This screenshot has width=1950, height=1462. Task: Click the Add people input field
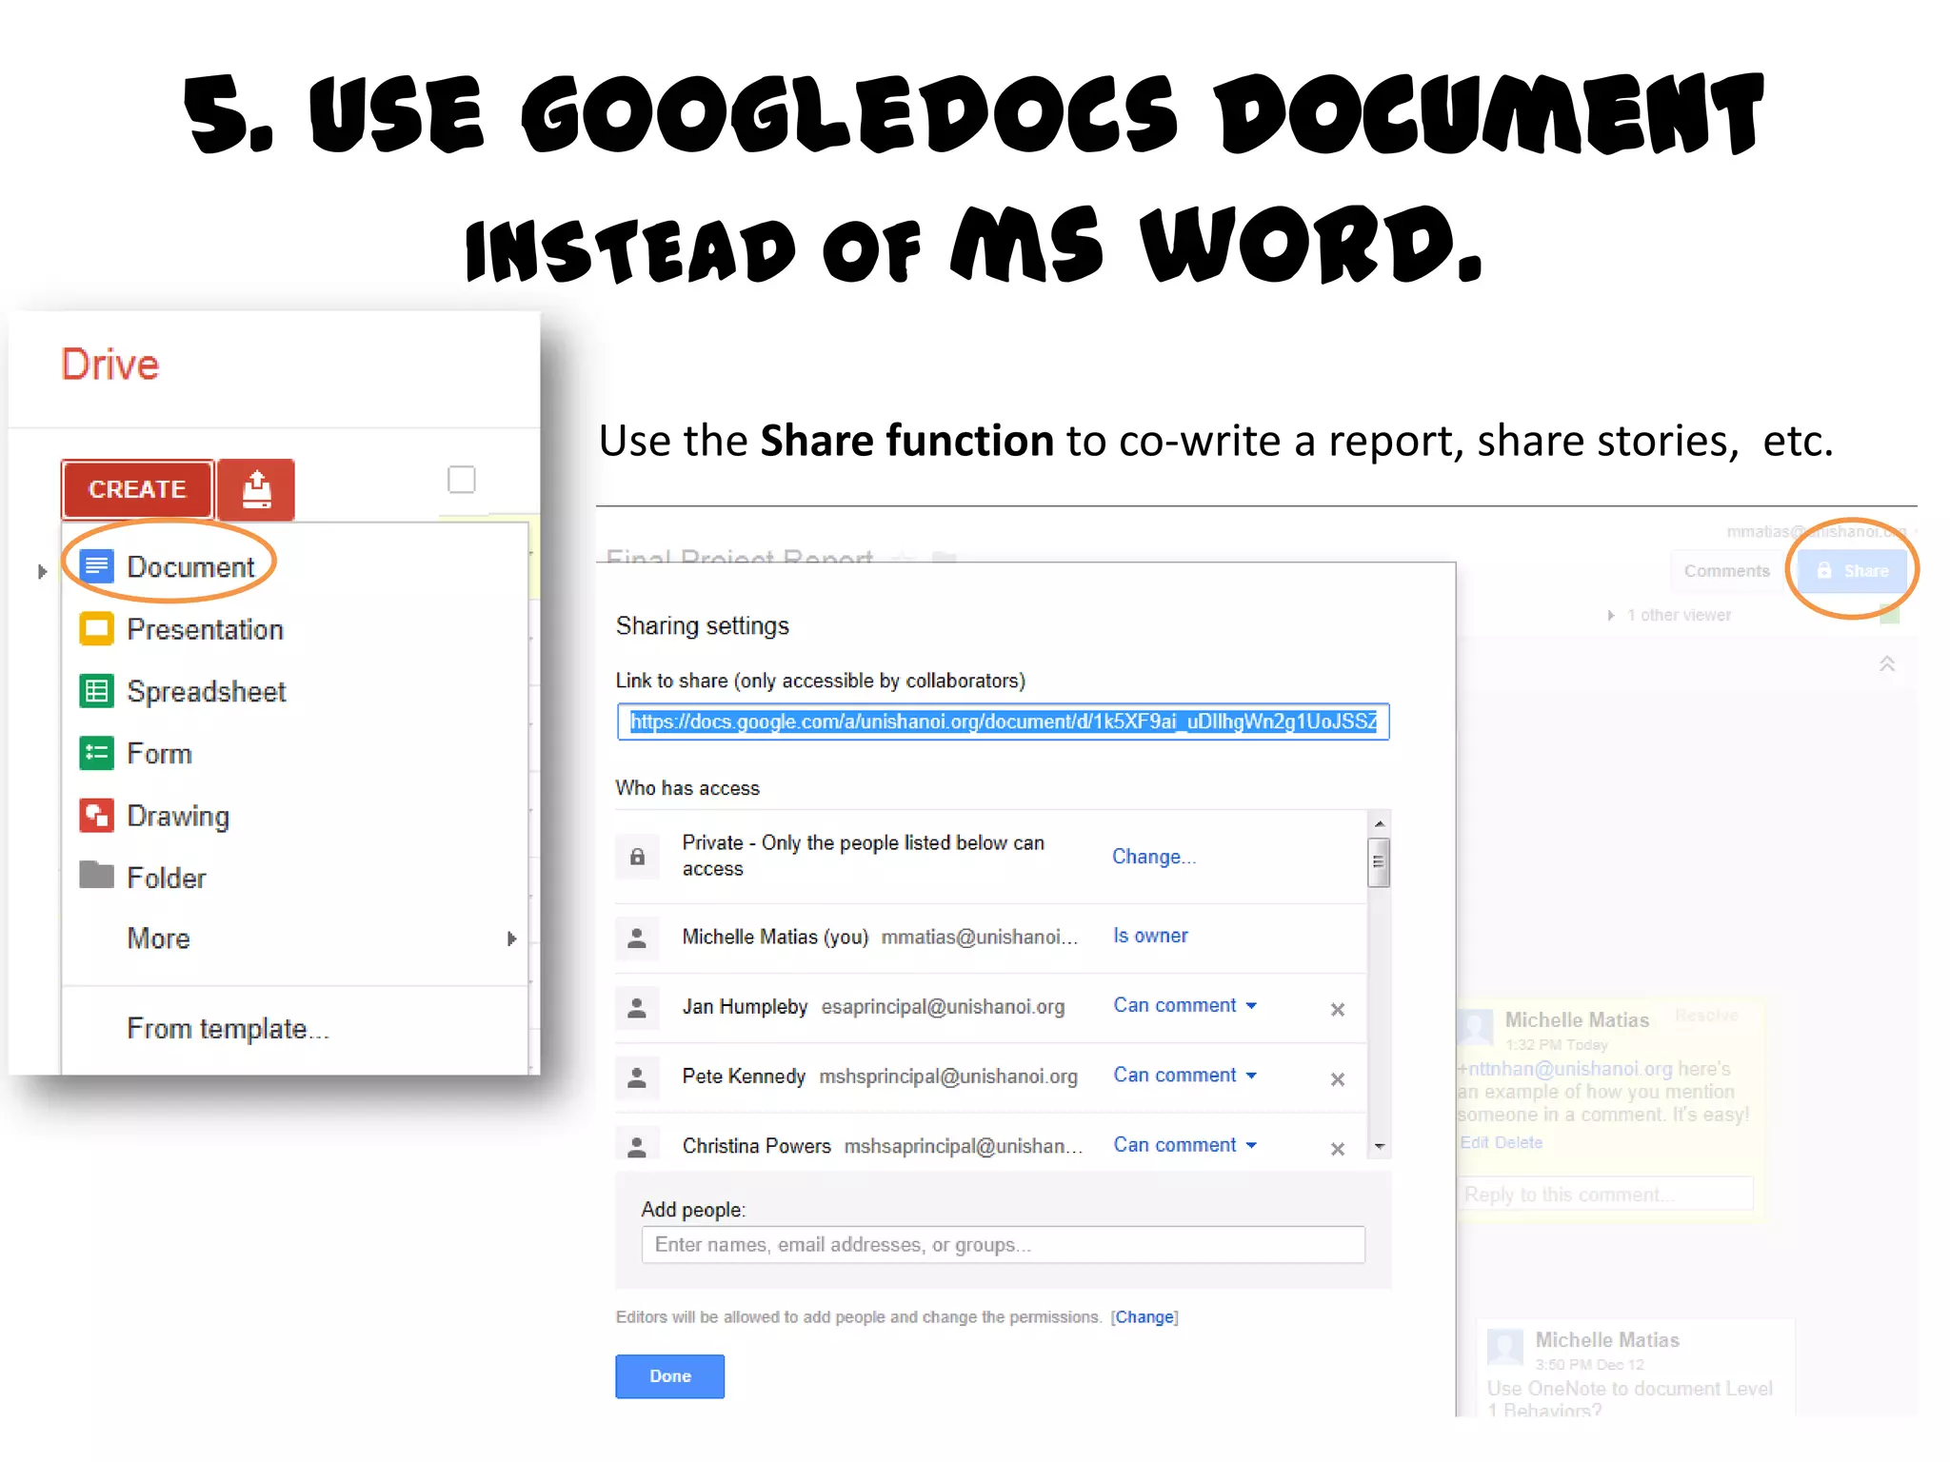(1003, 1245)
